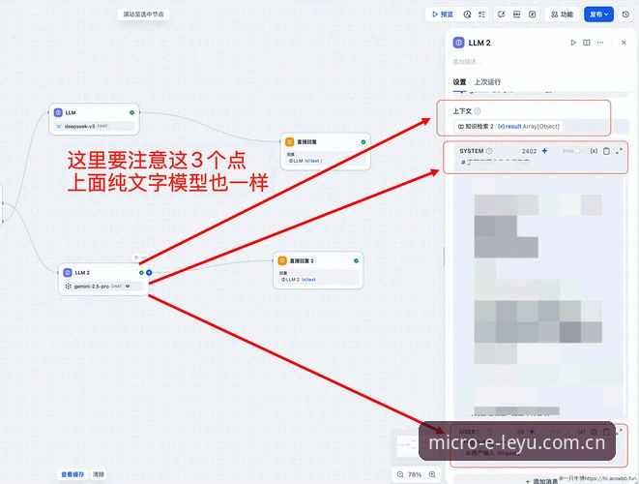The width and height of the screenshot is (639, 484).
Task: Click the conversation variables card icon in toolbar
Action: (x=517, y=15)
